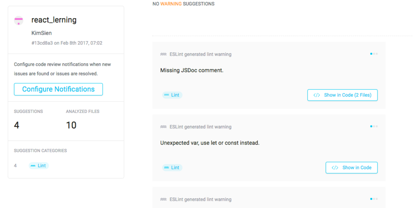Click wave icon beside second ESLint warning header
413x208 pixels.
(163, 127)
